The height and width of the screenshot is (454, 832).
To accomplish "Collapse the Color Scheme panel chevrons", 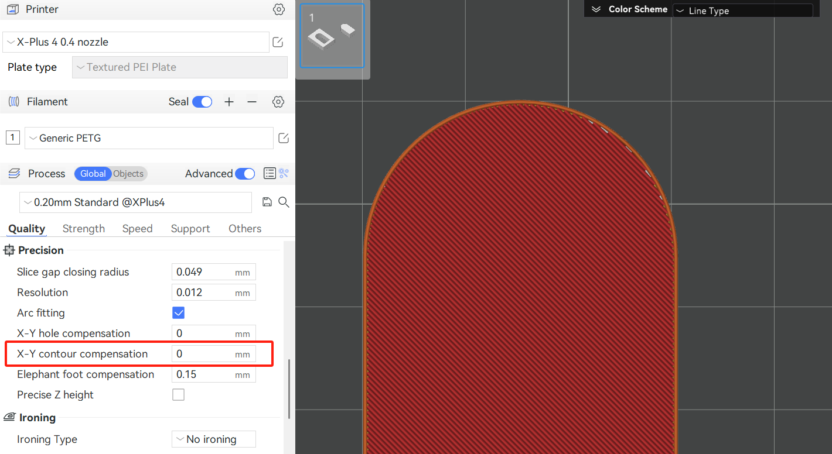I will coord(596,9).
